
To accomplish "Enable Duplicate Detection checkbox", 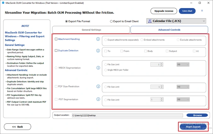I will pos(56,50).
